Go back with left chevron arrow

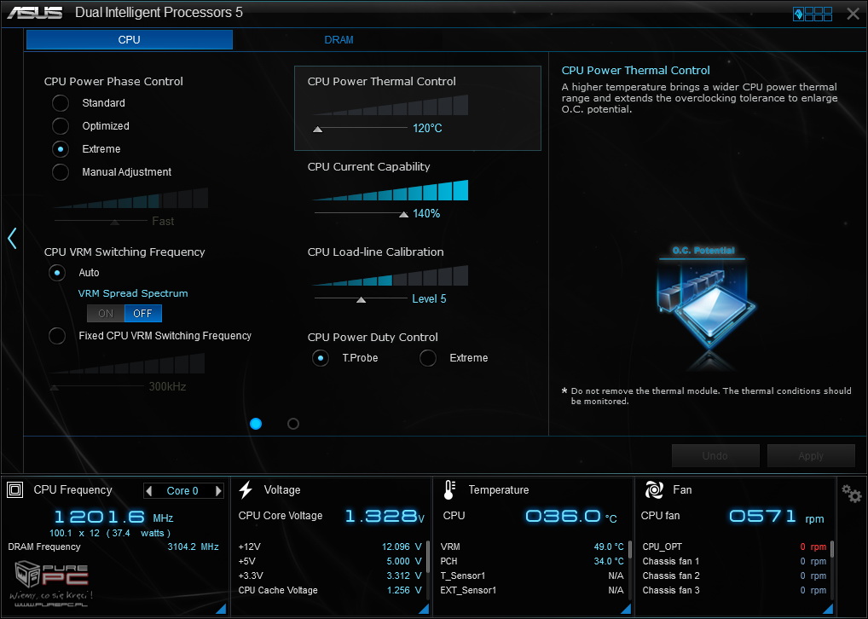pos(12,238)
